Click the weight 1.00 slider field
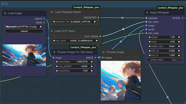This screenshot has width=186, height=104. (x=164, y=37)
